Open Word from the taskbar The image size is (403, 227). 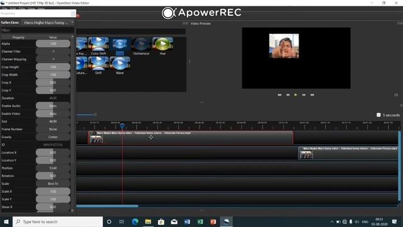pyautogui.click(x=187, y=221)
